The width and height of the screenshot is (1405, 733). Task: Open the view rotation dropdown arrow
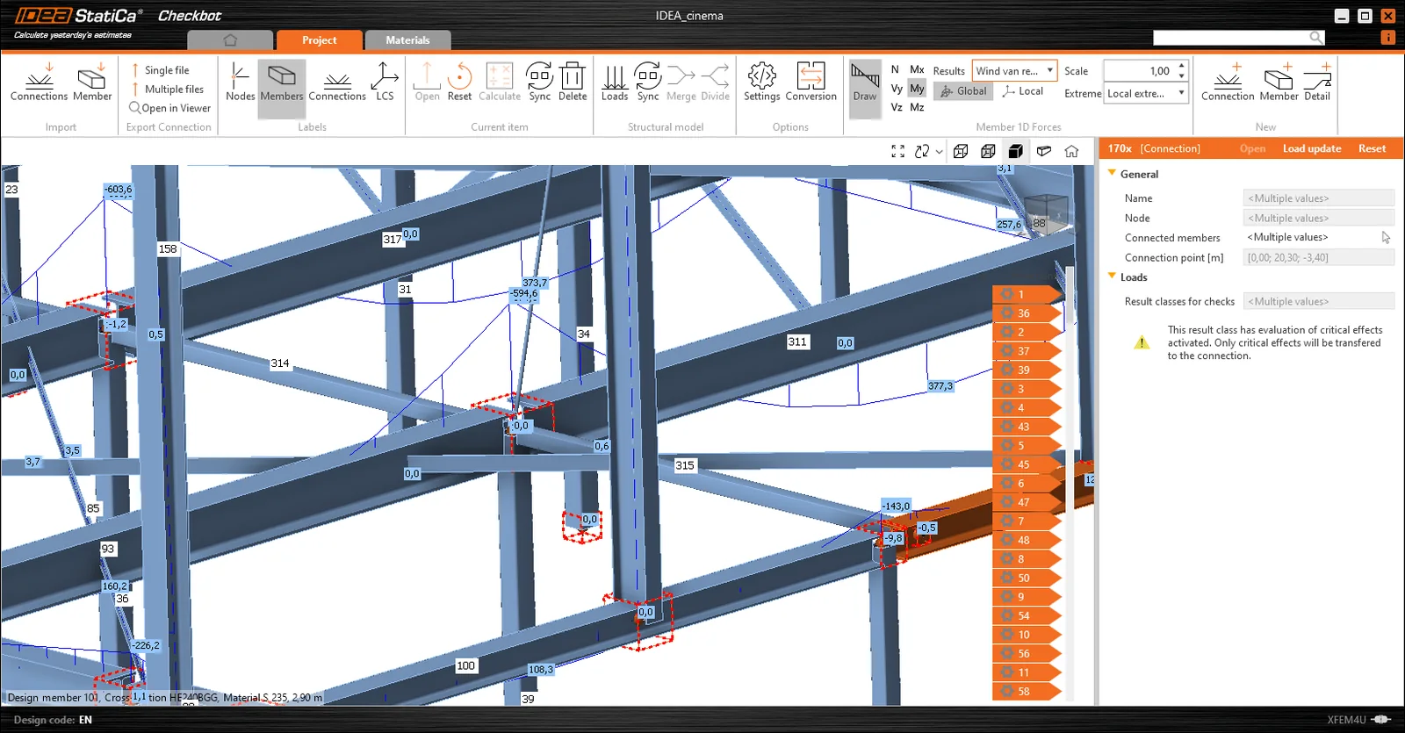point(939,152)
